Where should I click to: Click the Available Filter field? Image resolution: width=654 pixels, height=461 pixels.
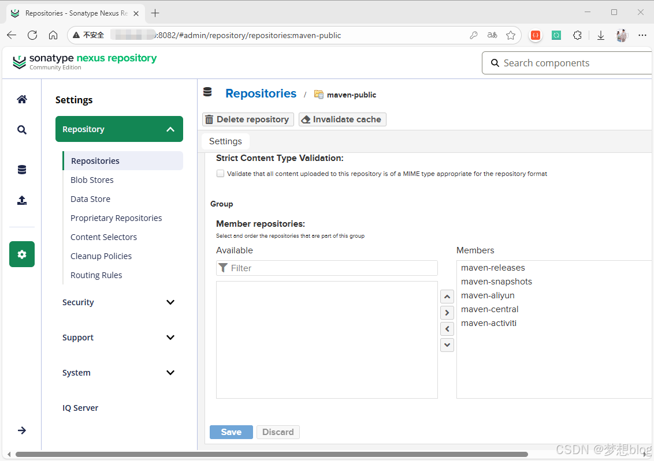[327, 268]
